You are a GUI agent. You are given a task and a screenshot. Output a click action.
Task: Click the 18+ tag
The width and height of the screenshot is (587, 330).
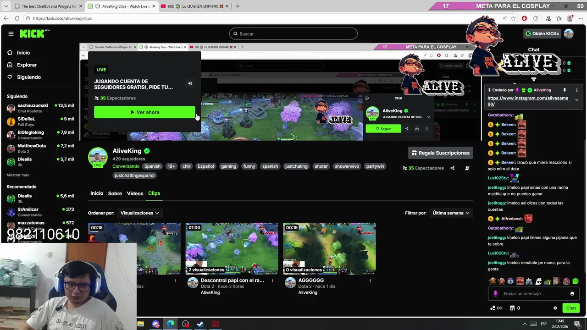[171, 166]
